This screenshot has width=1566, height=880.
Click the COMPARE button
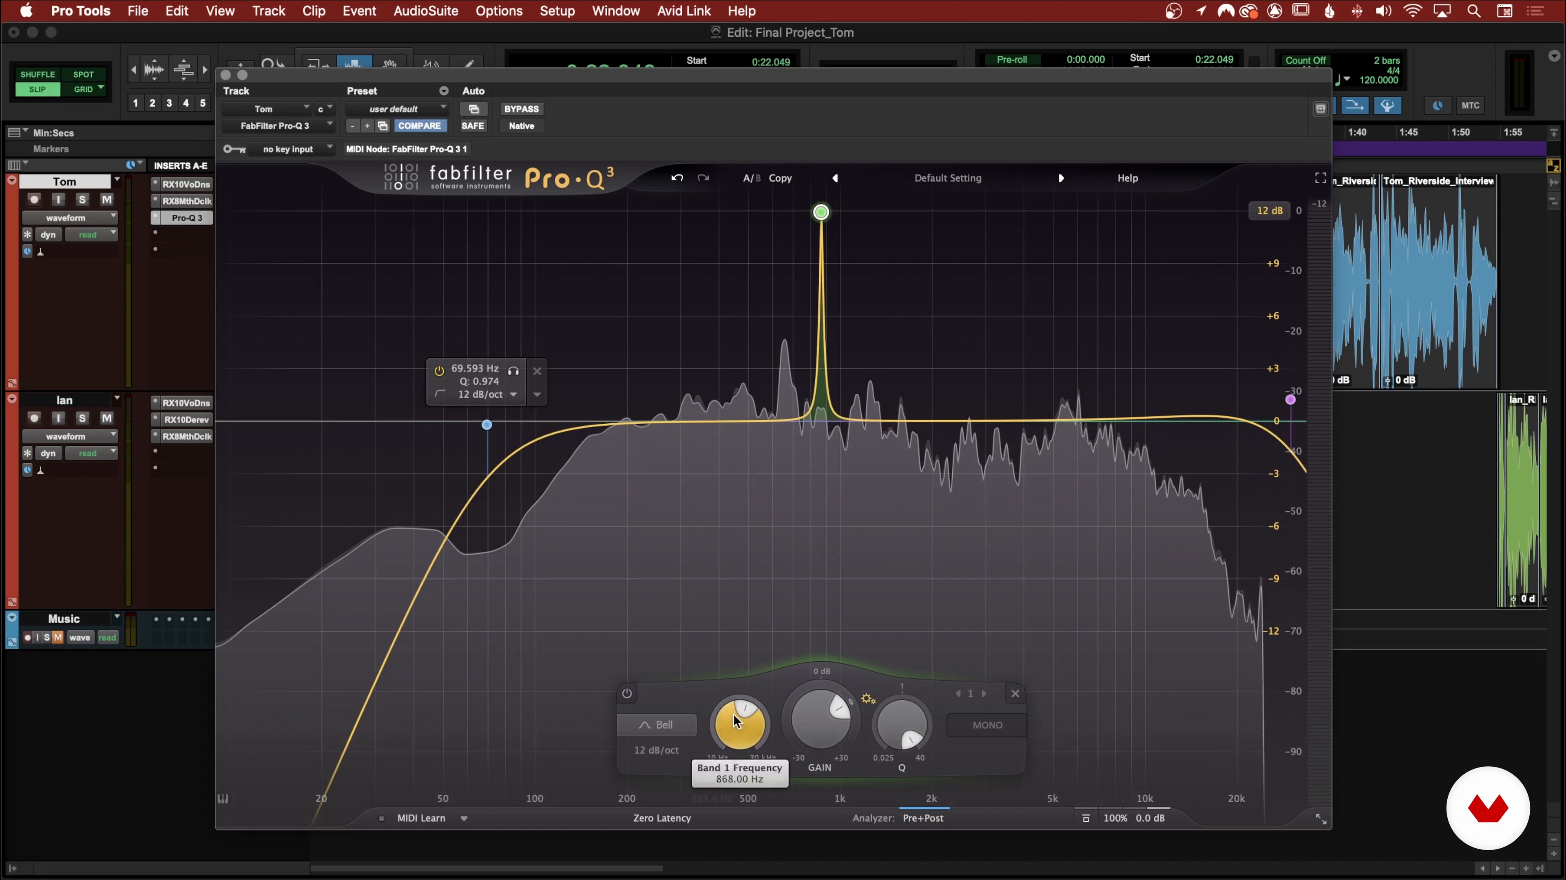[x=420, y=126]
